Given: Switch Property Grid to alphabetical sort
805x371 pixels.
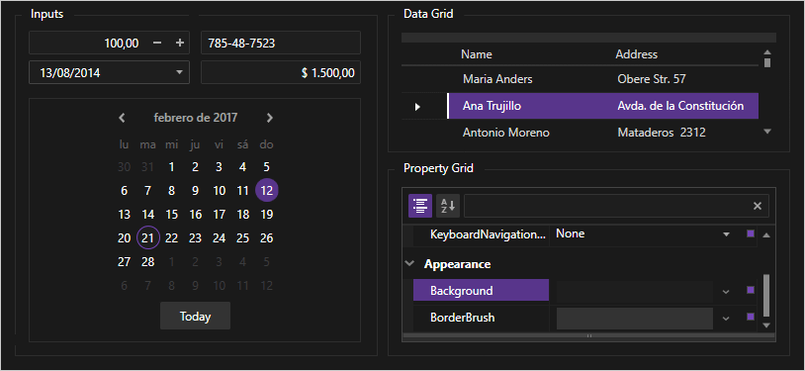Looking at the screenshot, I should tap(448, 206).
